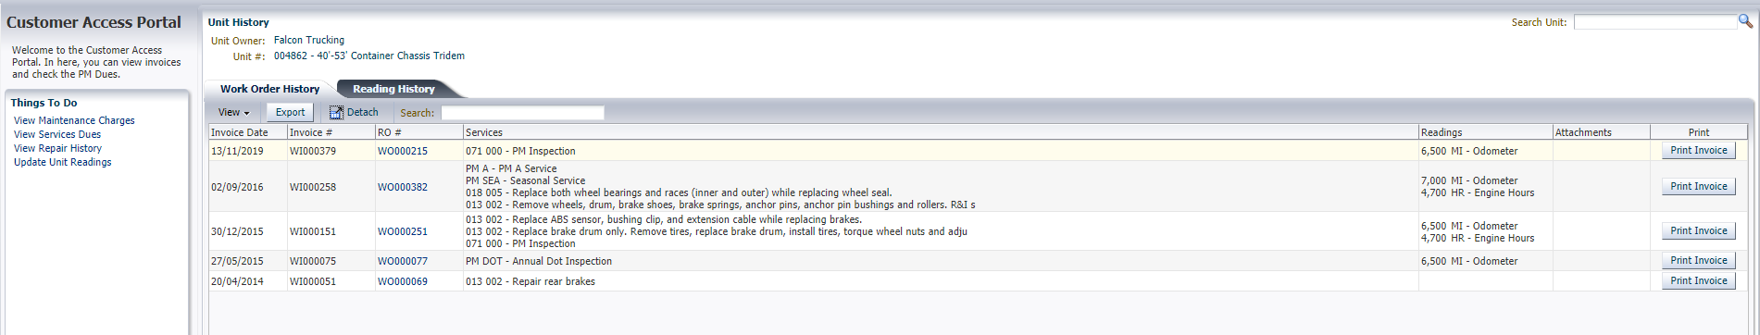The height and width of the screenshot is (335, 1760).
Task: Click the Customer Access Portal title
Action: click(x=94, y=22)
